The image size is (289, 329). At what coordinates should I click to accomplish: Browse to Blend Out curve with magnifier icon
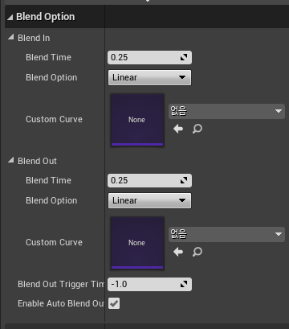point(197,252)
